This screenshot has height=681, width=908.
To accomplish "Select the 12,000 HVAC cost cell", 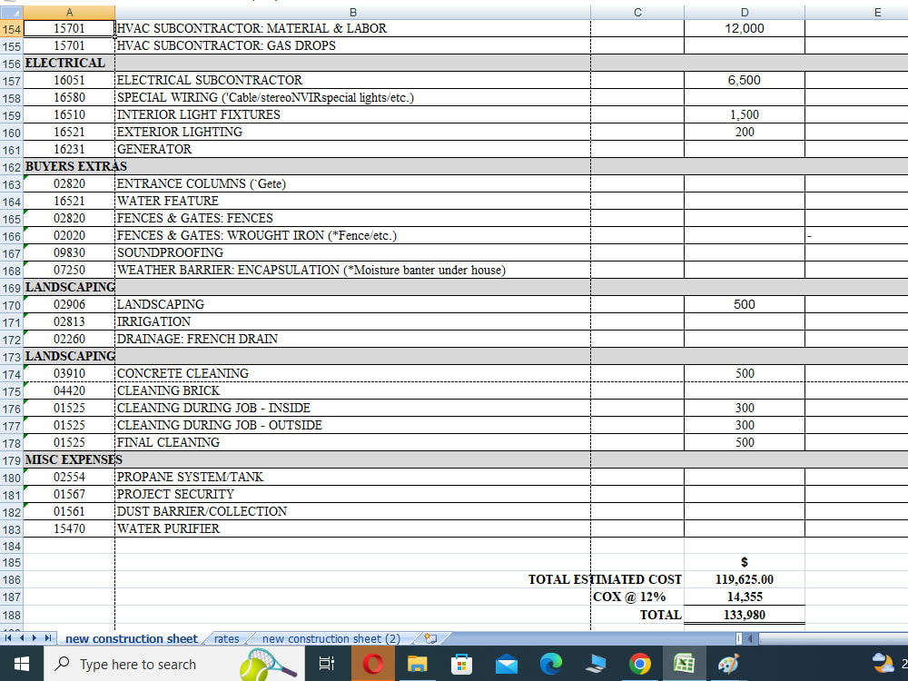I will coord(745,28).
